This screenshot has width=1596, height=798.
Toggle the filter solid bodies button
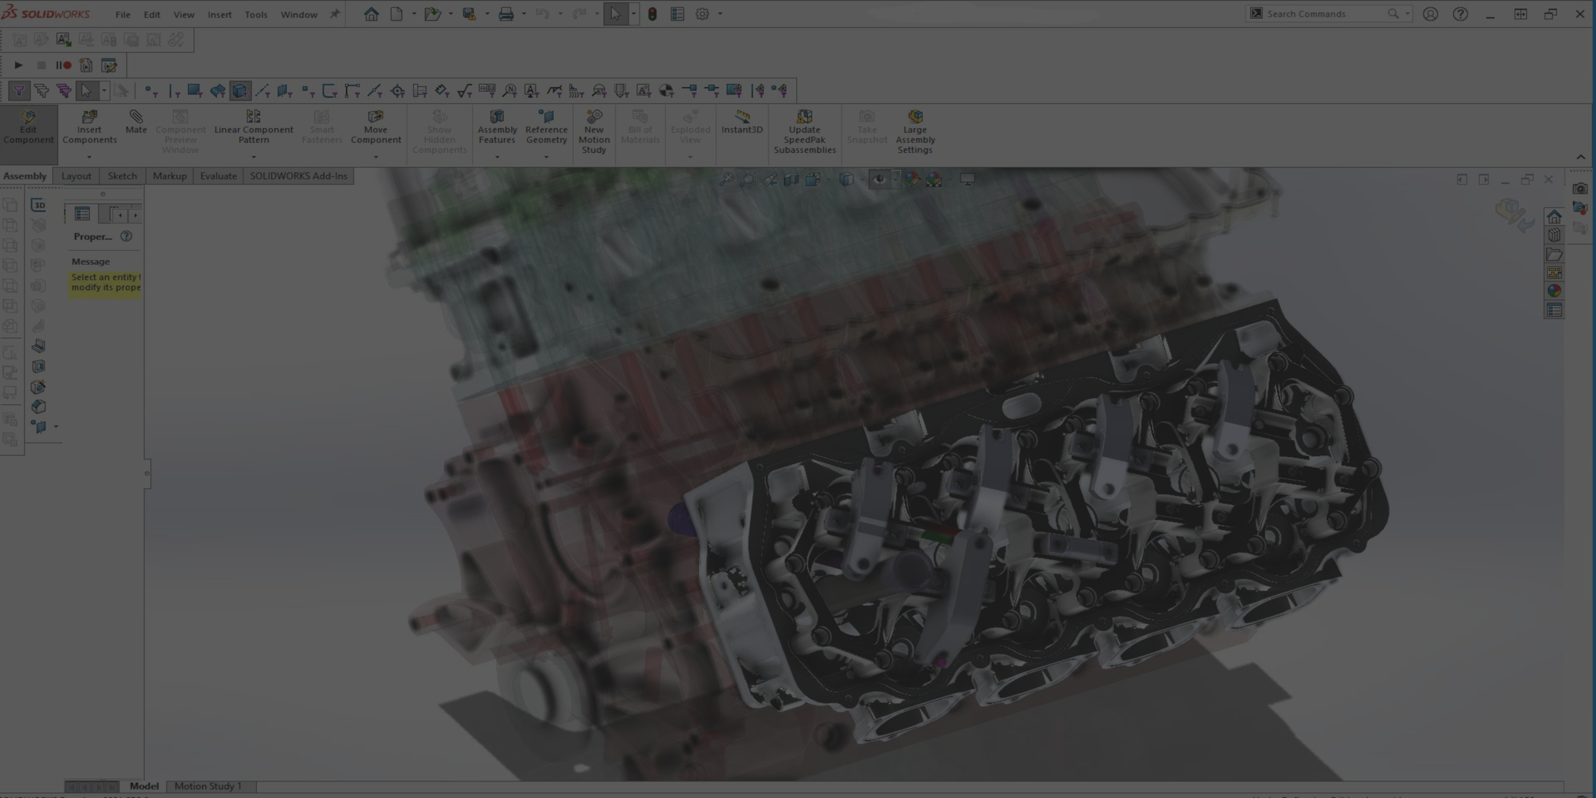(x=239, y=90)
